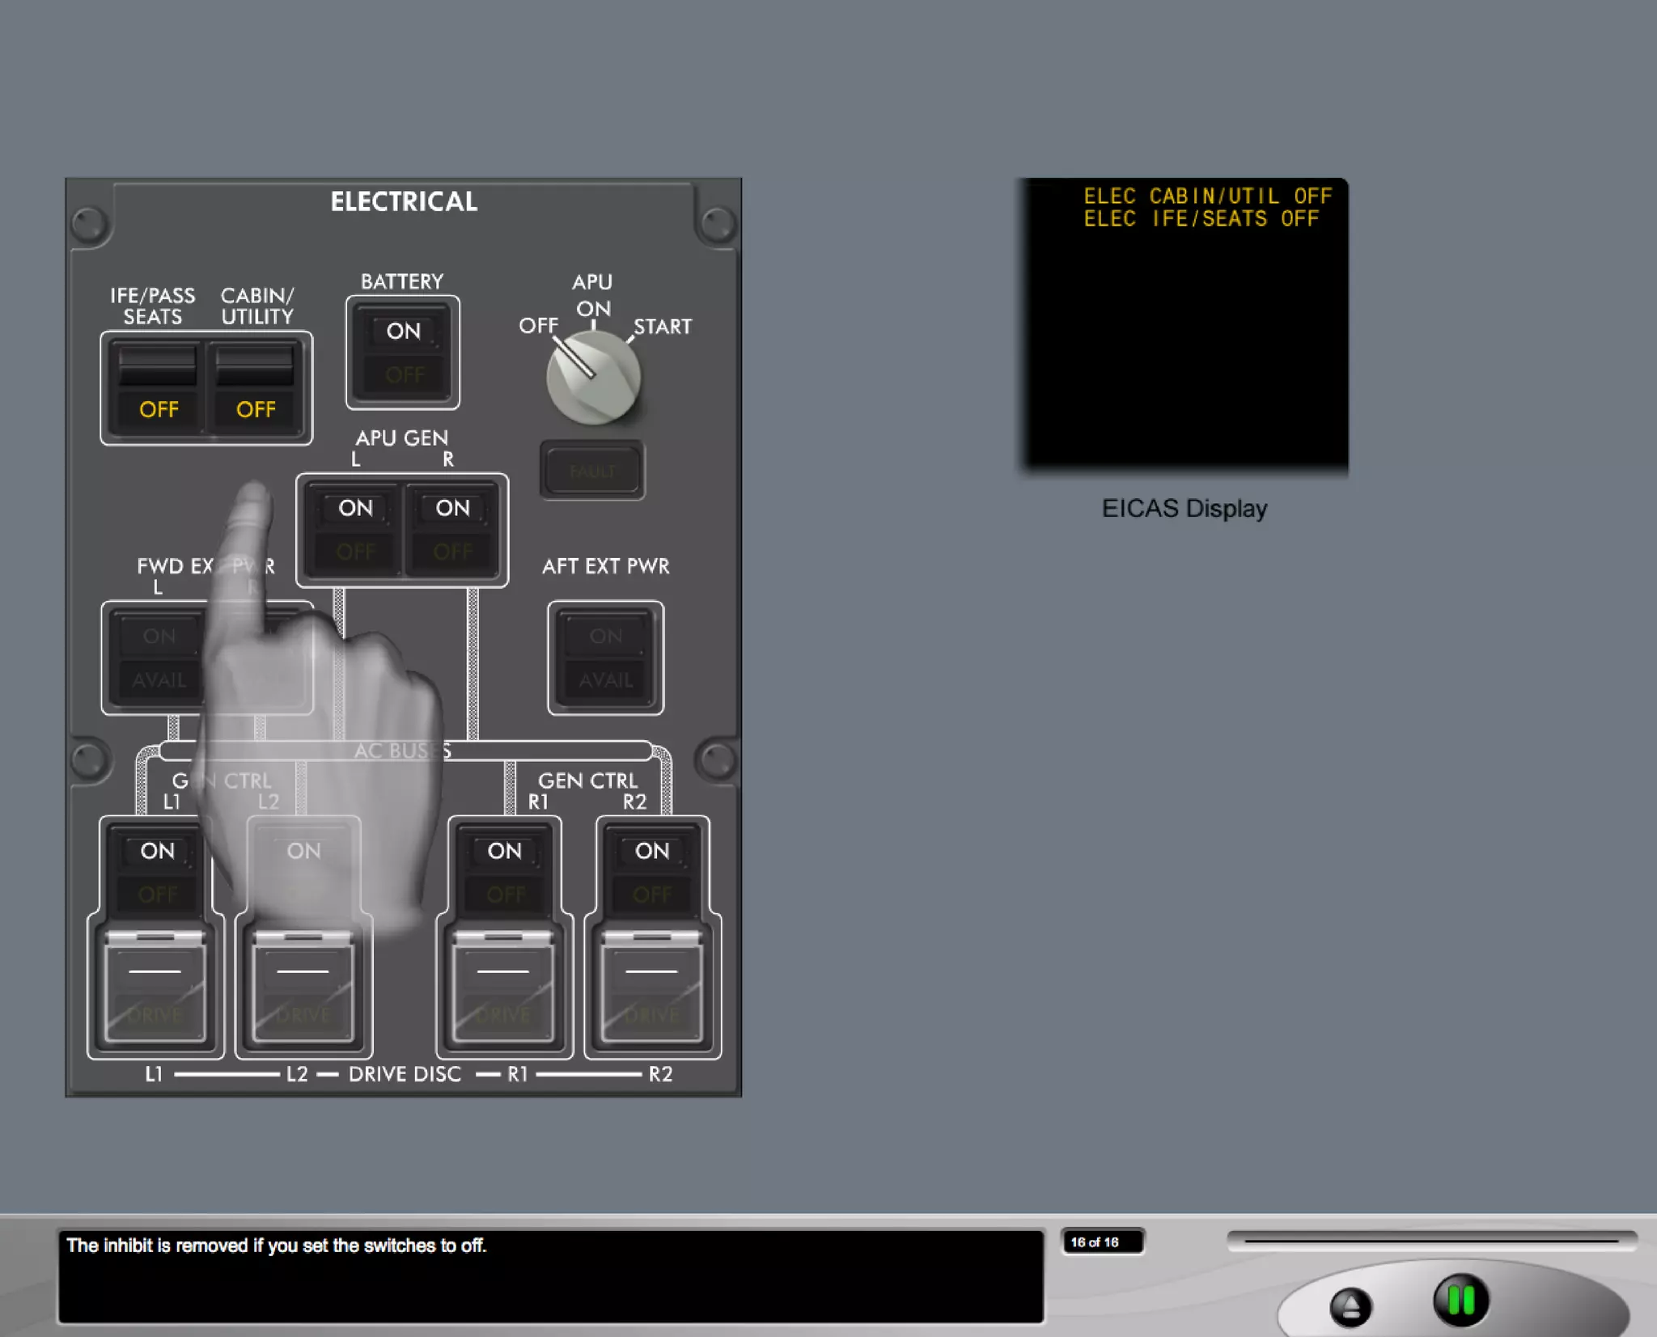Open the L1 DRIVE disconnect guard
Image resolution: width=1657 pixels, height=1337 pixels.
click(x=155, y=988)
